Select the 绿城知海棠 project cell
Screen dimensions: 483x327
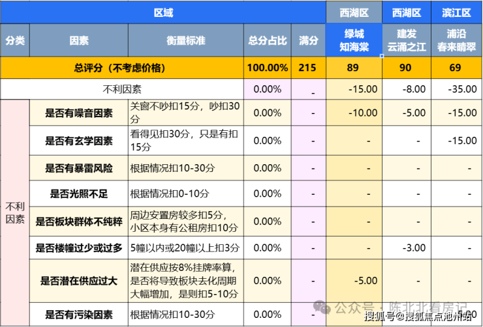click(x=354, y=40)
